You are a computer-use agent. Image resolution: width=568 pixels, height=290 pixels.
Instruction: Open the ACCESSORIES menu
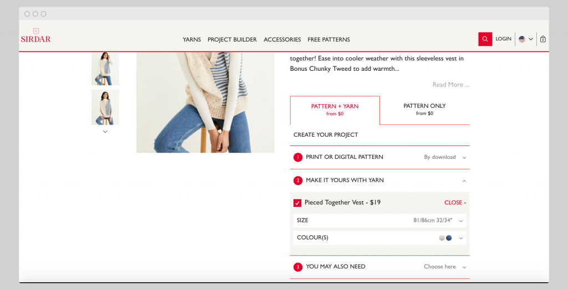point(282,39)
